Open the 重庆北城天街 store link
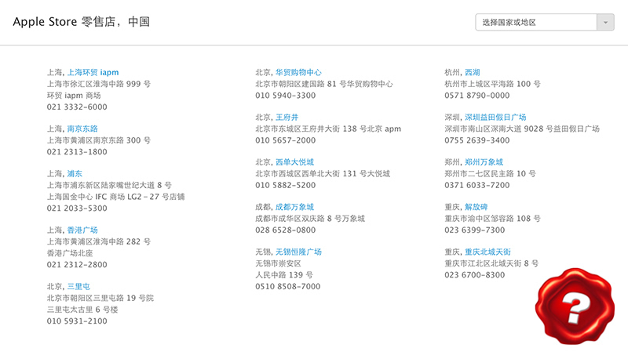 point(487,252)
